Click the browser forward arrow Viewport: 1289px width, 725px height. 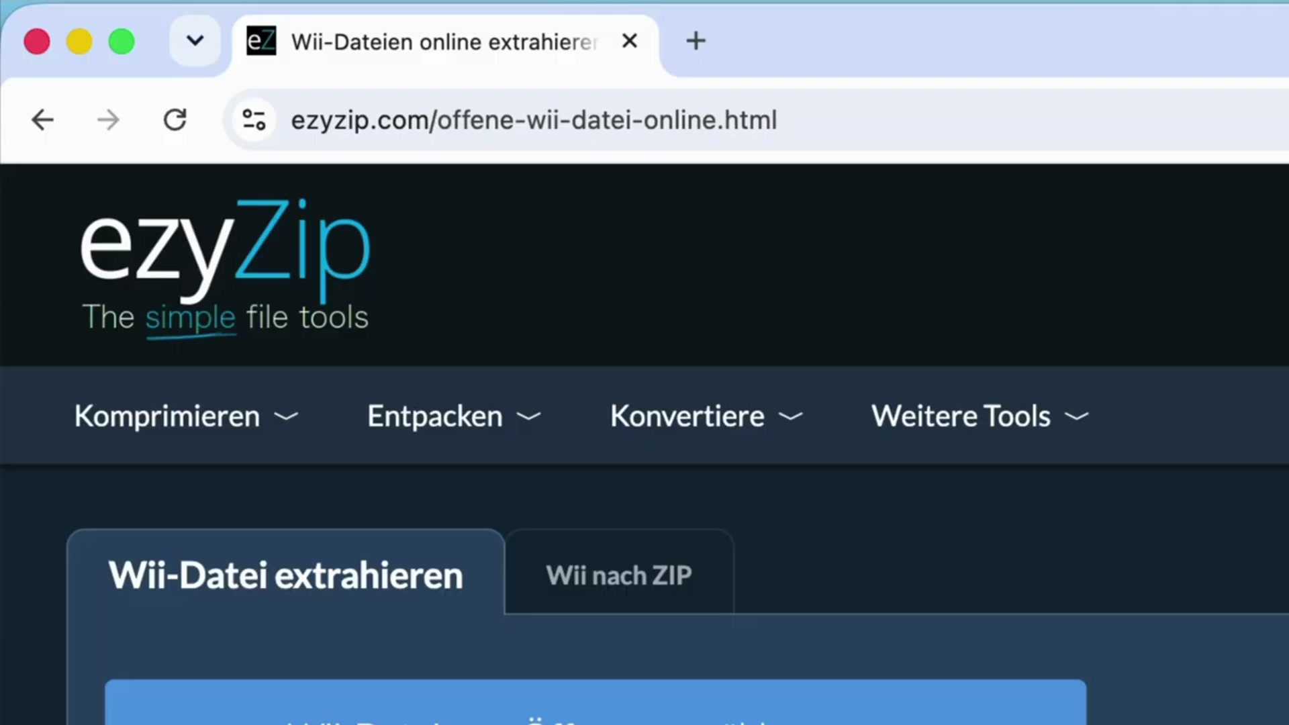[x=108, y=120]
